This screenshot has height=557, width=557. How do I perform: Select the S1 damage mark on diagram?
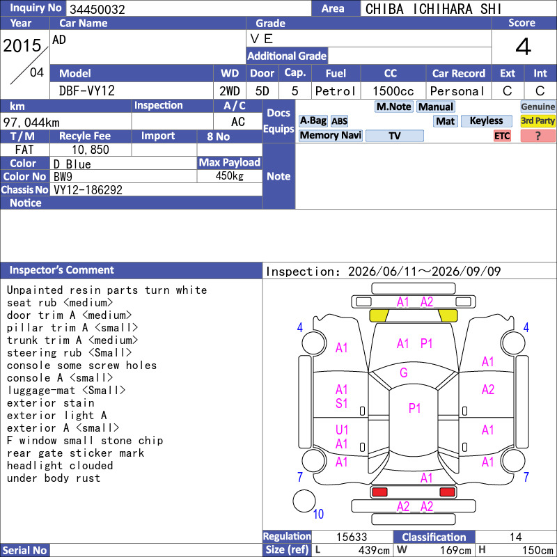coord(341,404)
